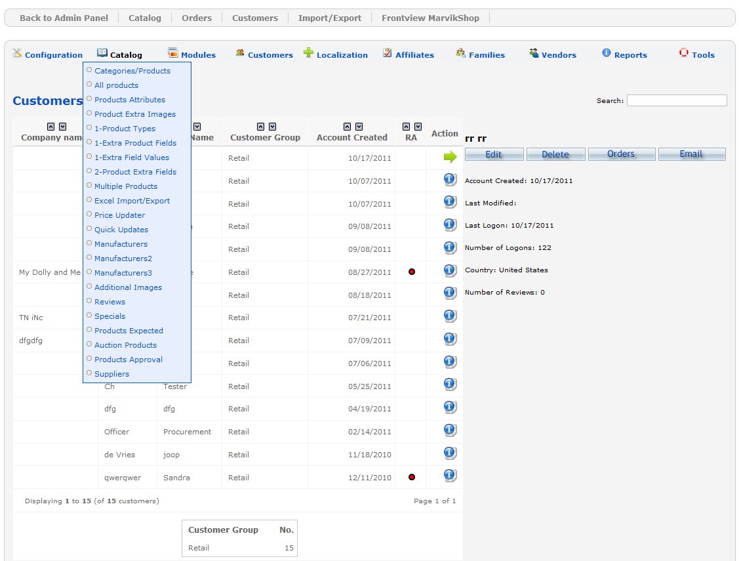This screenshot has height=561, width=739.
Task: Click info icon for Tester row
Action: pos(450,384)
